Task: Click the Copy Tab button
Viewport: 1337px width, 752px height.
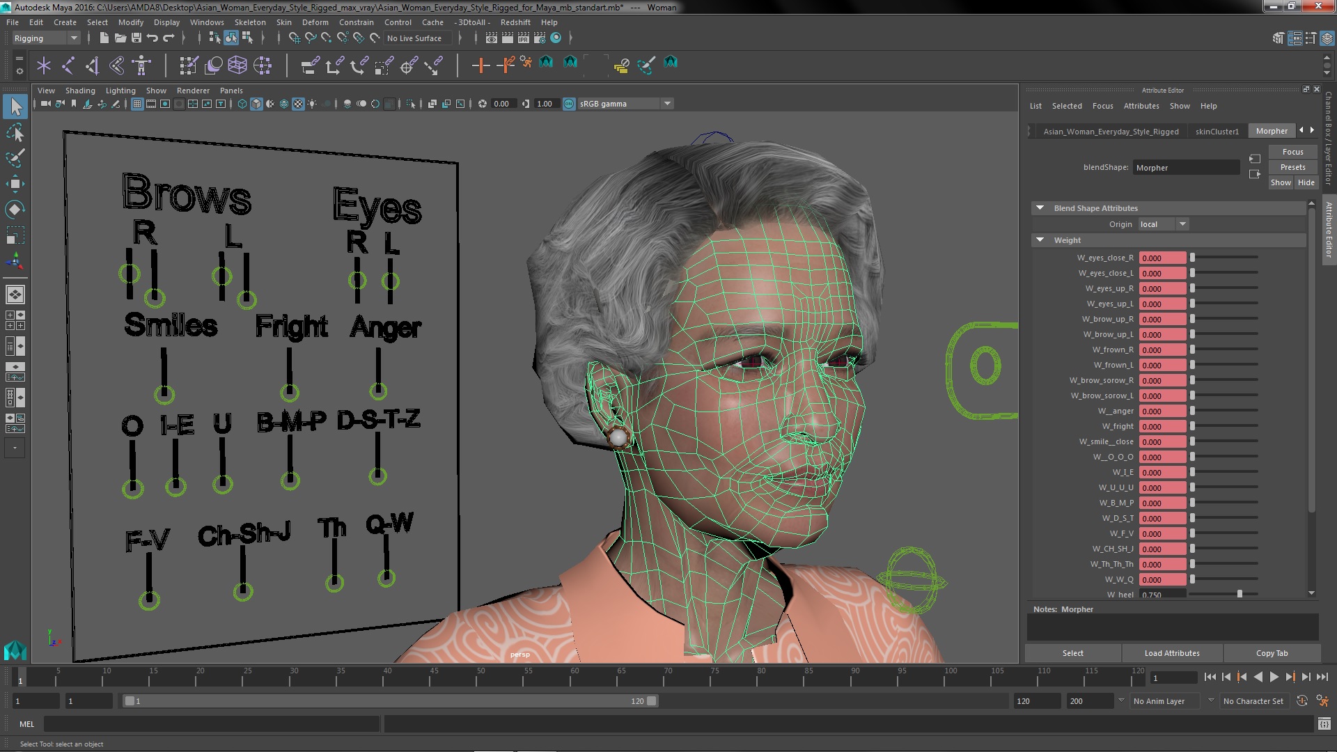Action: tap(1271, 653)
